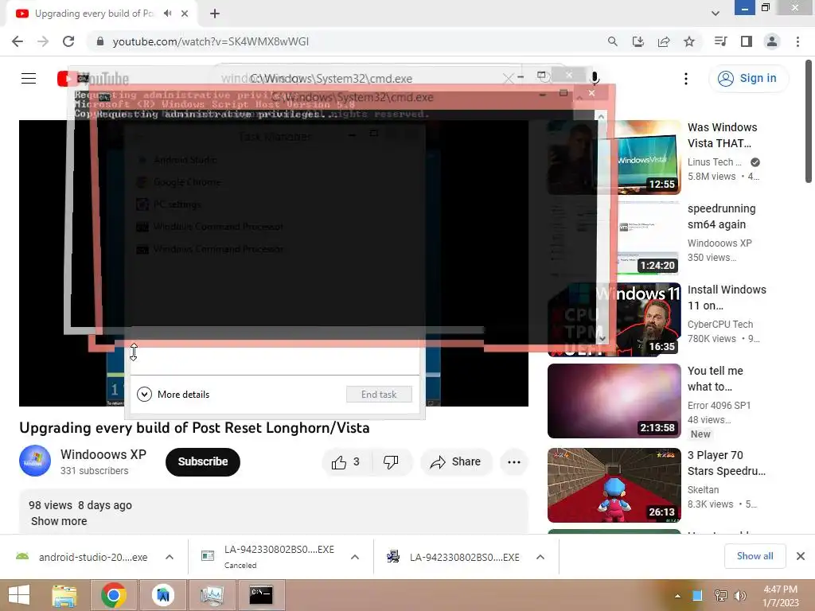Screen dimensions: 815x611
Task: Open media controls icon in Chrome toolbar
Action: click(x=720, y=41)
